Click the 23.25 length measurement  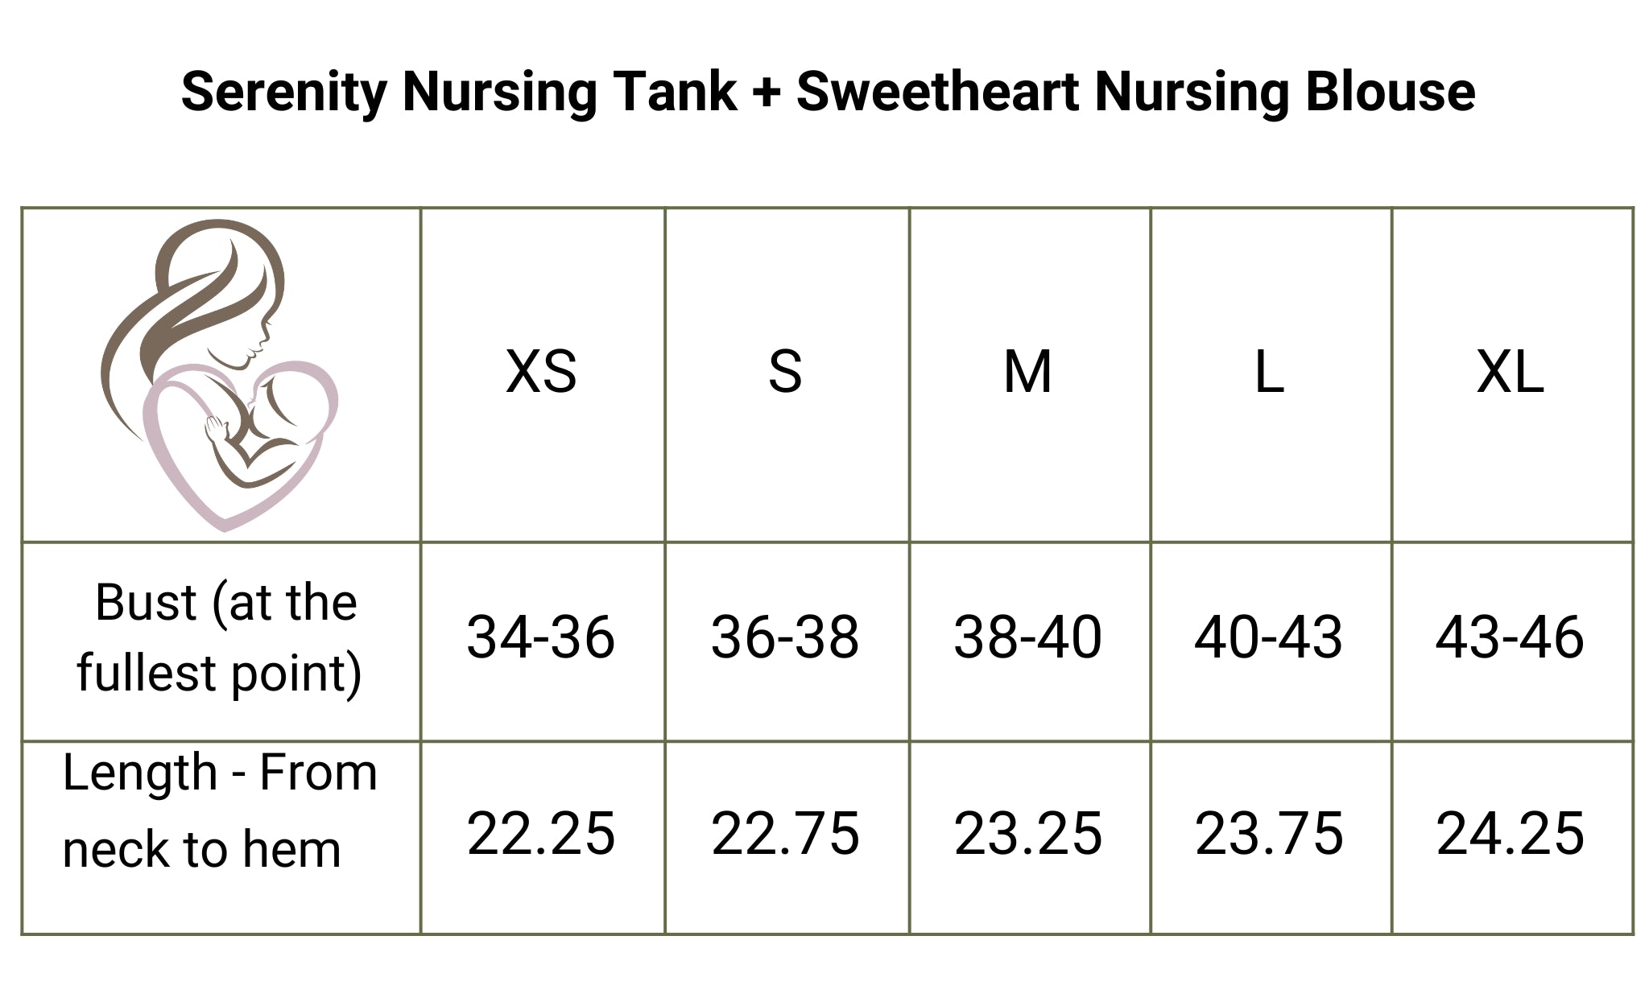(x=1027, y=834)
